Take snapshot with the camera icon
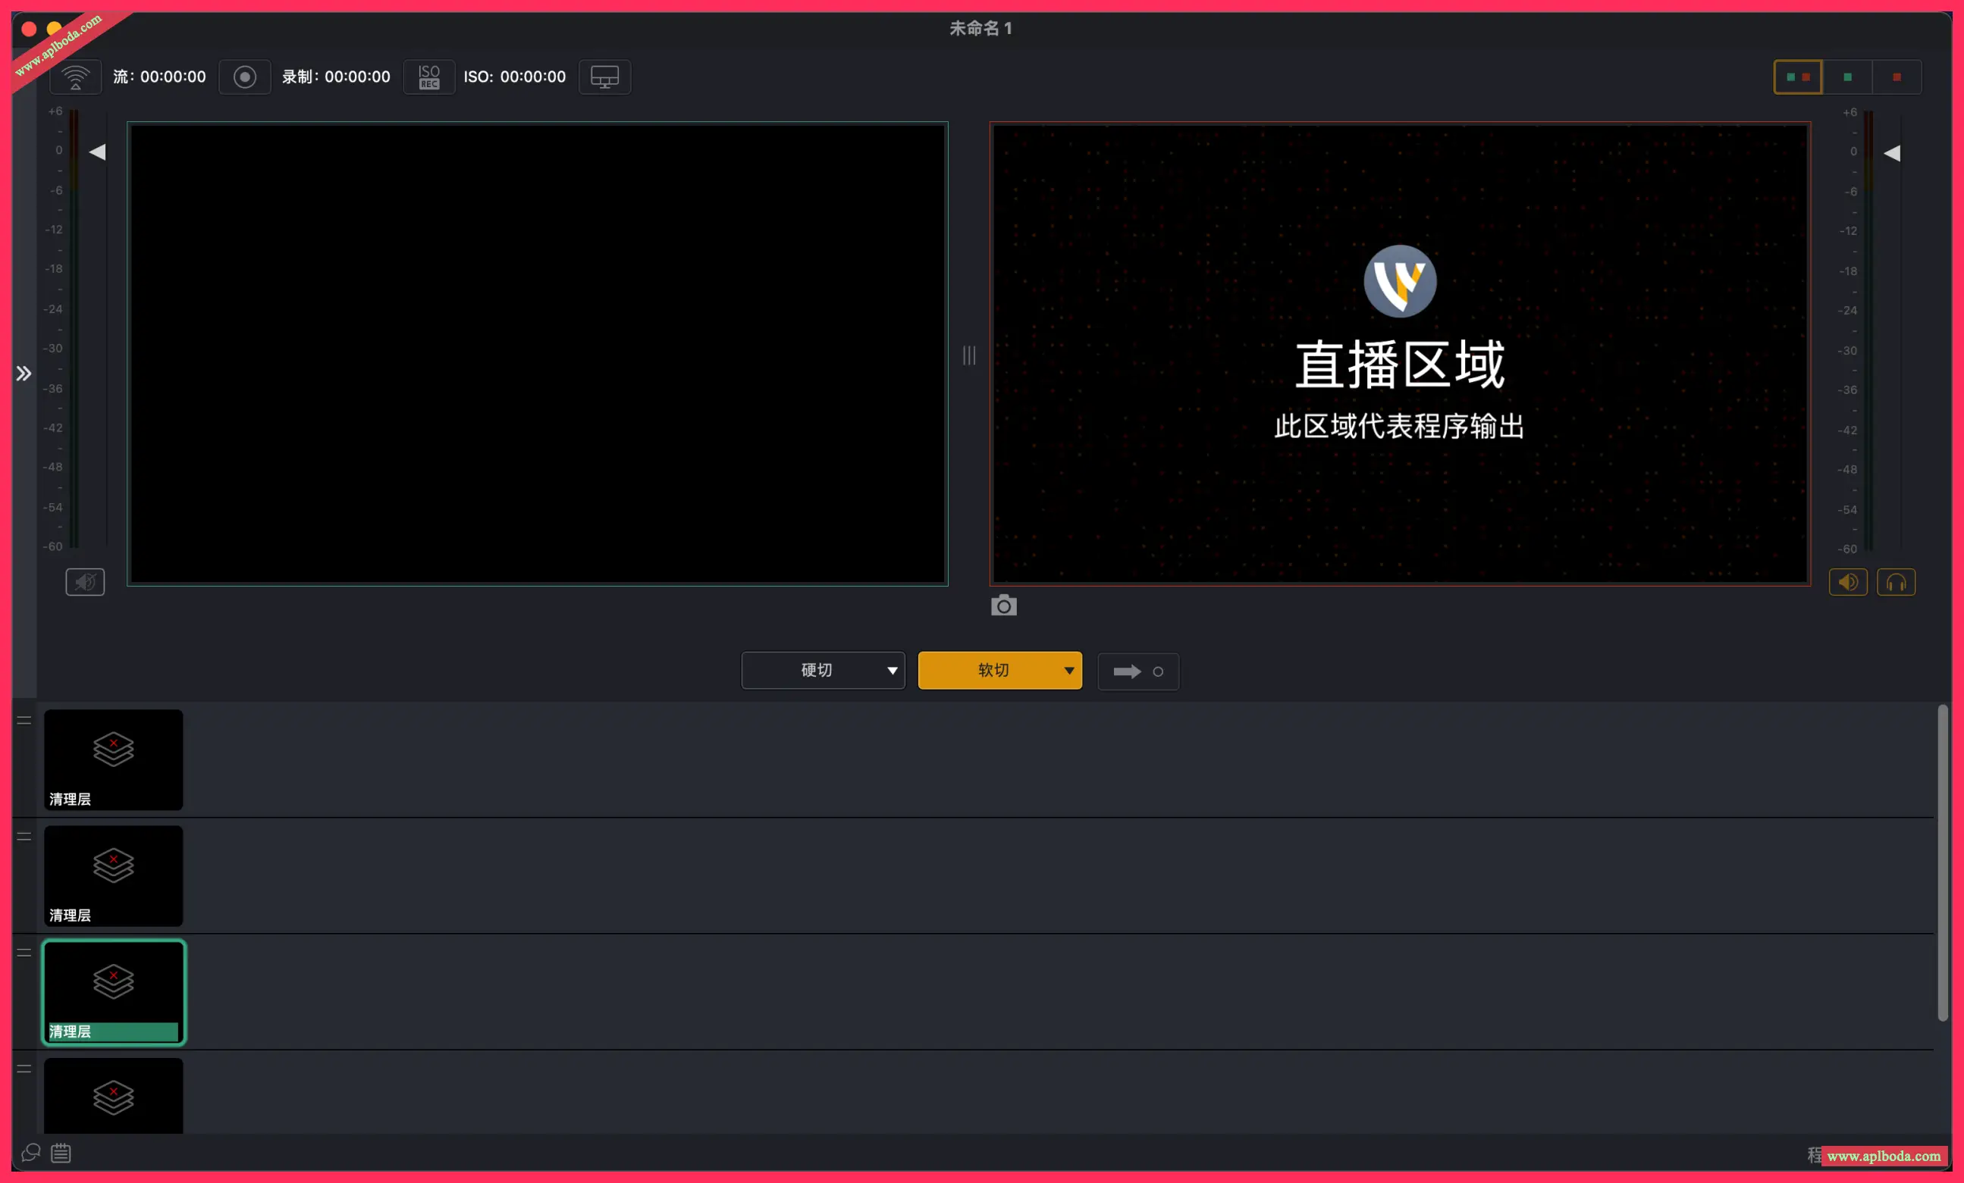 pyautogui.click(x=1003, y=606)
